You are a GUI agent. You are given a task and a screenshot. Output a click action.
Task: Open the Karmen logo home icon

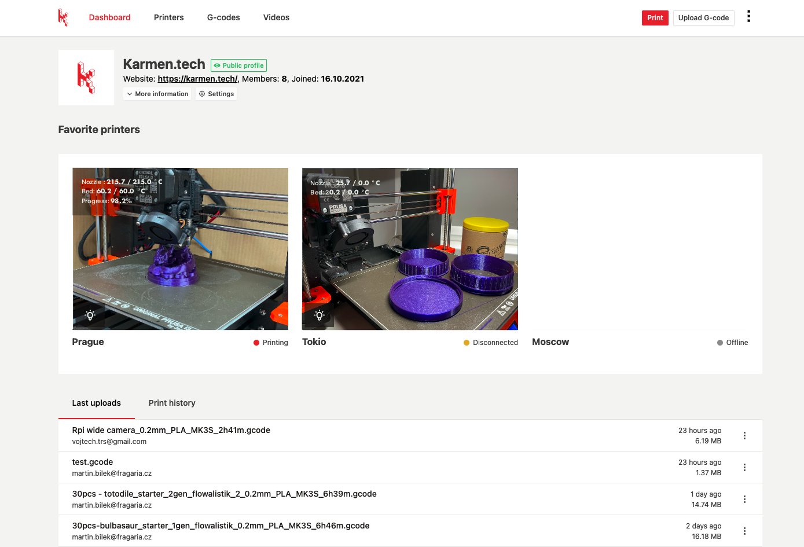point(64,17)
